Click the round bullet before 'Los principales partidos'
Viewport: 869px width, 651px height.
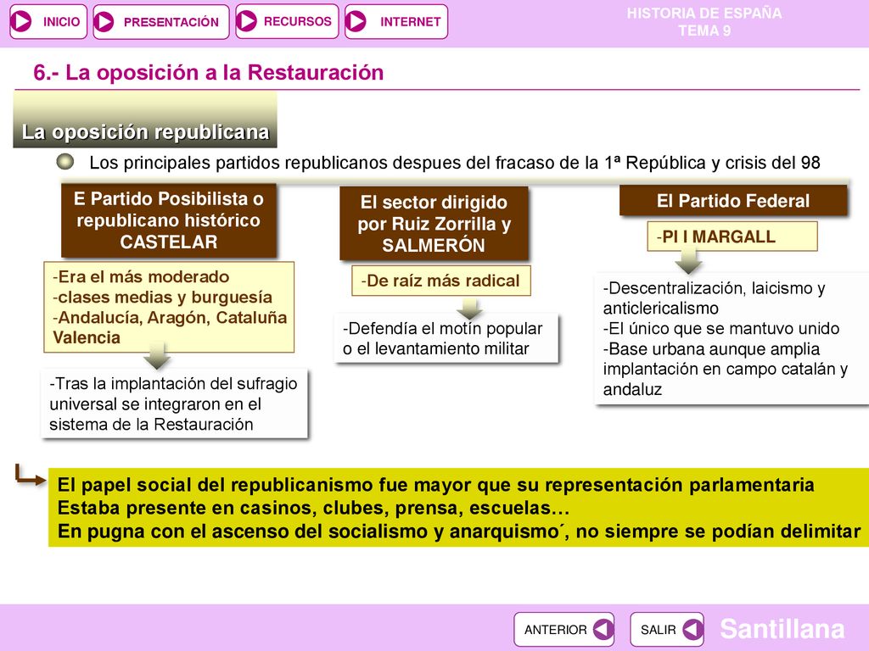[x=65, y=161]
